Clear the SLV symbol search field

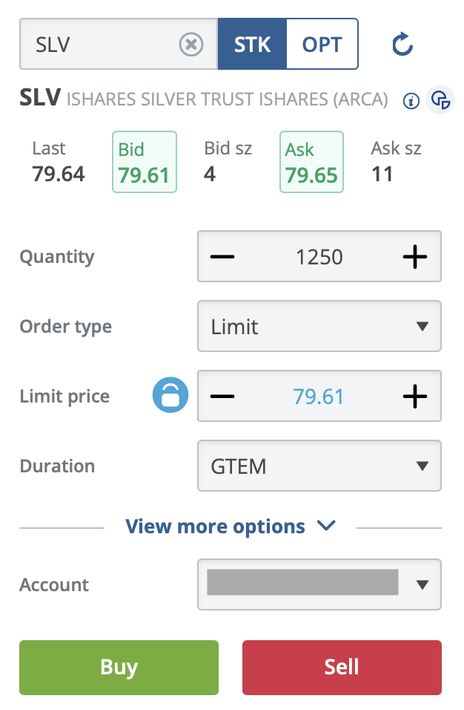pyautogui.click(x=191, y=45)
